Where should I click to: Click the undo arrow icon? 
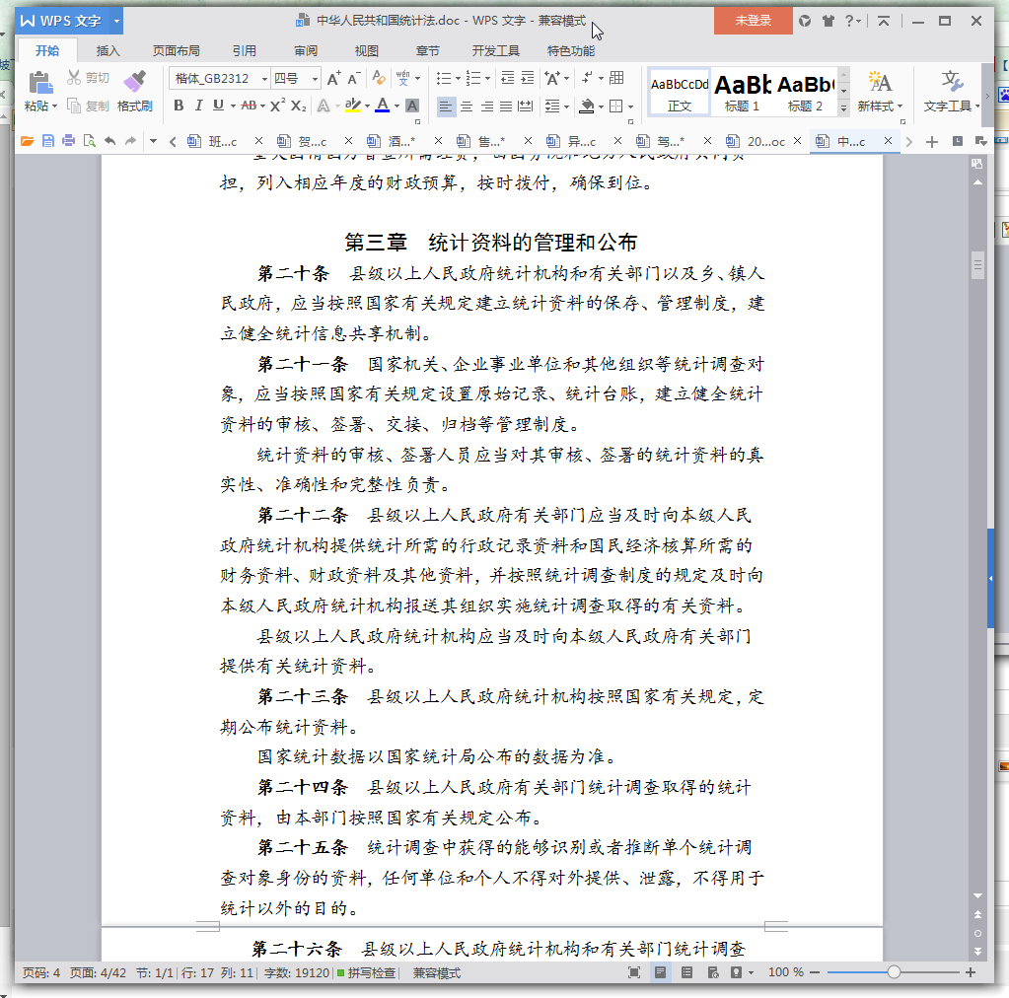pyautogui.click(x=109, y=141)
